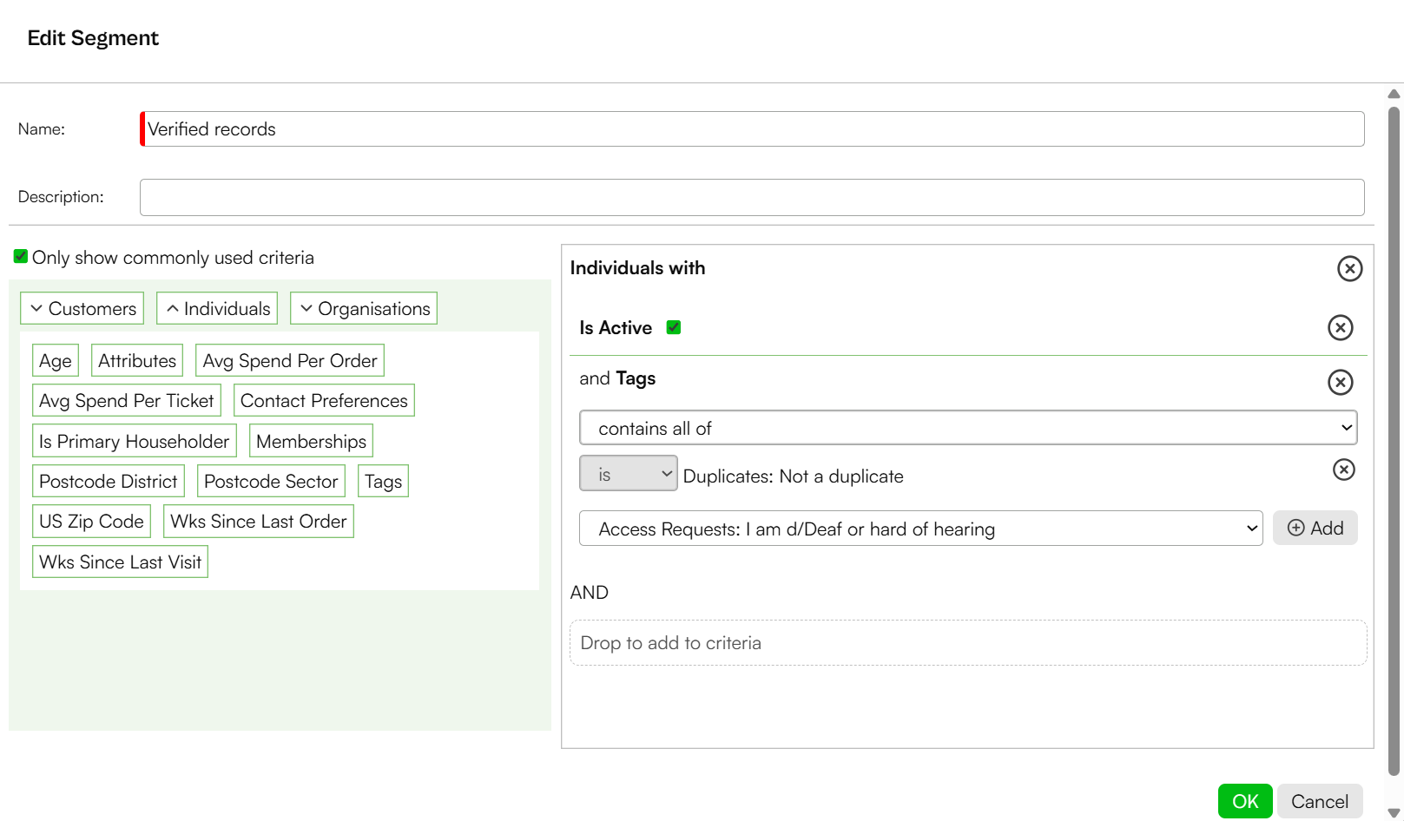Click the Name input field

click(x=752, y=128)
